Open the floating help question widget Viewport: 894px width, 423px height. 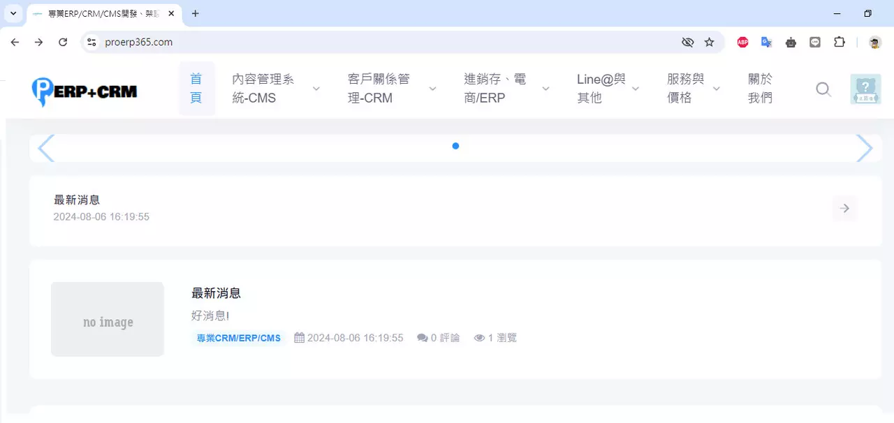coord(865,89)
